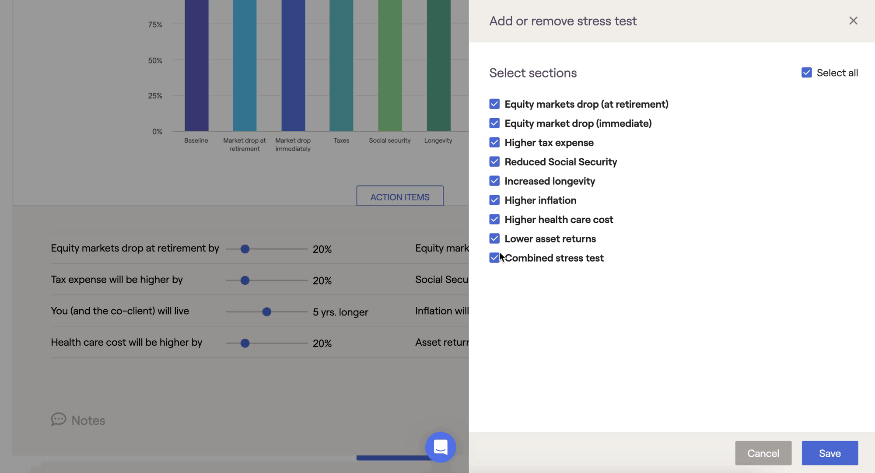Screen dimensions: 875x473
Task: Uncheck Equity market drop (immediate)
Action: pos(494,123)
